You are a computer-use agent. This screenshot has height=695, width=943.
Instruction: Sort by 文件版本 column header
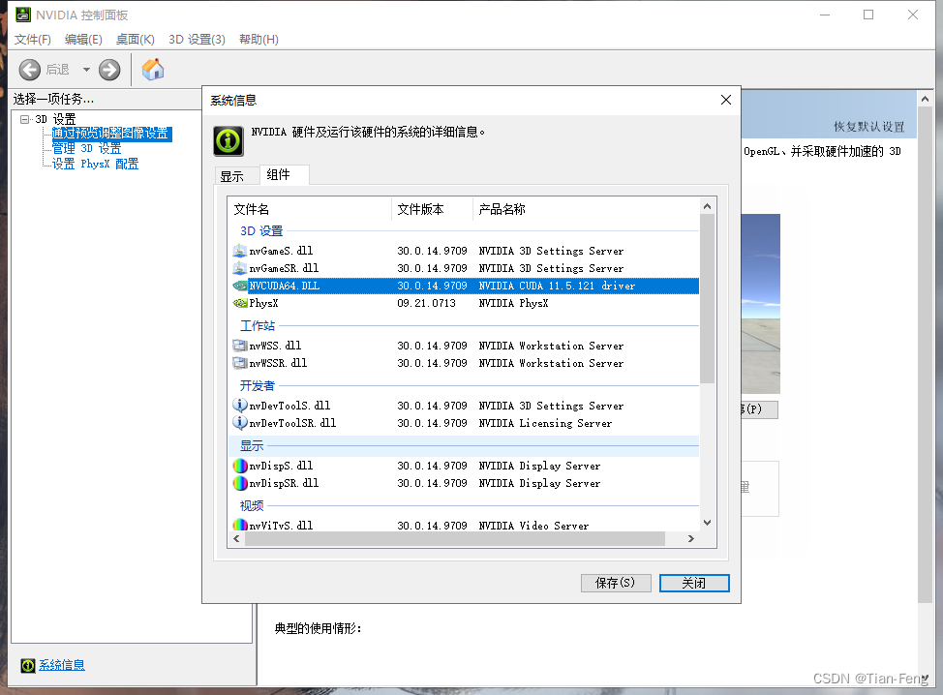coord(433,209)
